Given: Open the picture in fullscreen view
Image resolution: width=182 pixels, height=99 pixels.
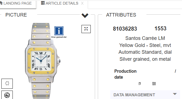Looking at the screenshot, I should 86,29.
